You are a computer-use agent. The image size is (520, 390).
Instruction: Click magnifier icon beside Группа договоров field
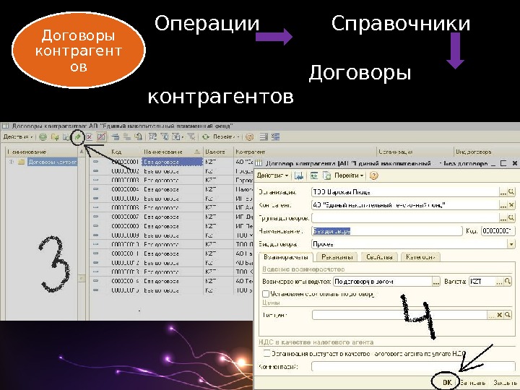[x=512, y=218]
